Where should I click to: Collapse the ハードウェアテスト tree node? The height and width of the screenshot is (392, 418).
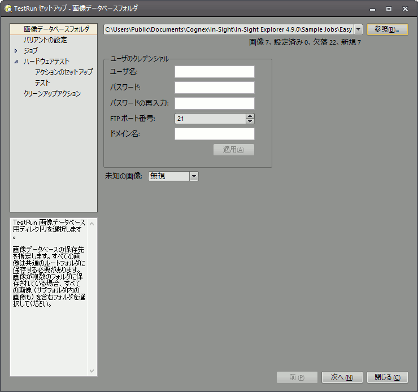coord(16,62)
